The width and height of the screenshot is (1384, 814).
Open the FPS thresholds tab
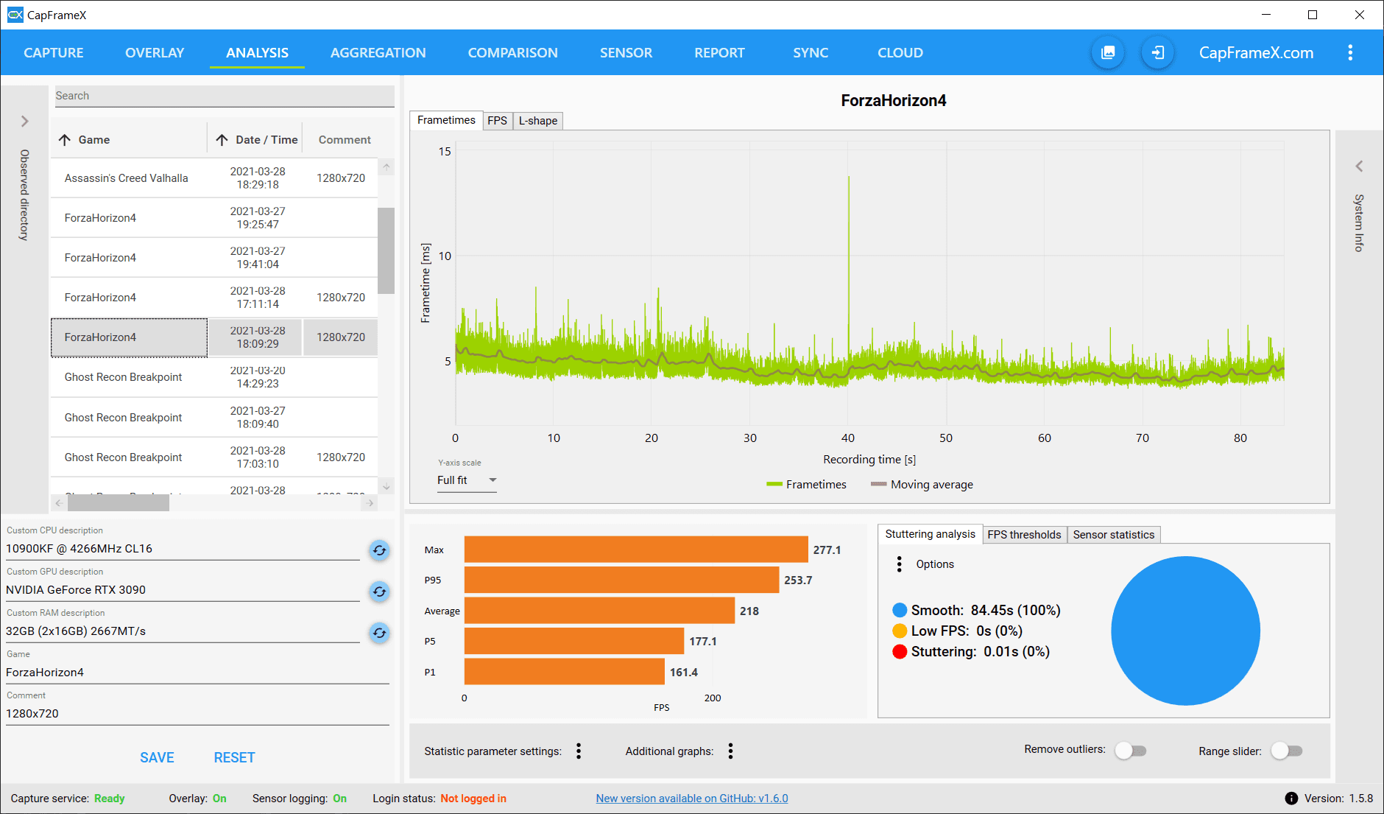pos(1024,535)
